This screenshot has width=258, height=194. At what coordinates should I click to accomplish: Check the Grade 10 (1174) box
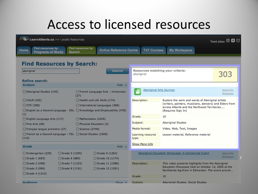point(95,158)
